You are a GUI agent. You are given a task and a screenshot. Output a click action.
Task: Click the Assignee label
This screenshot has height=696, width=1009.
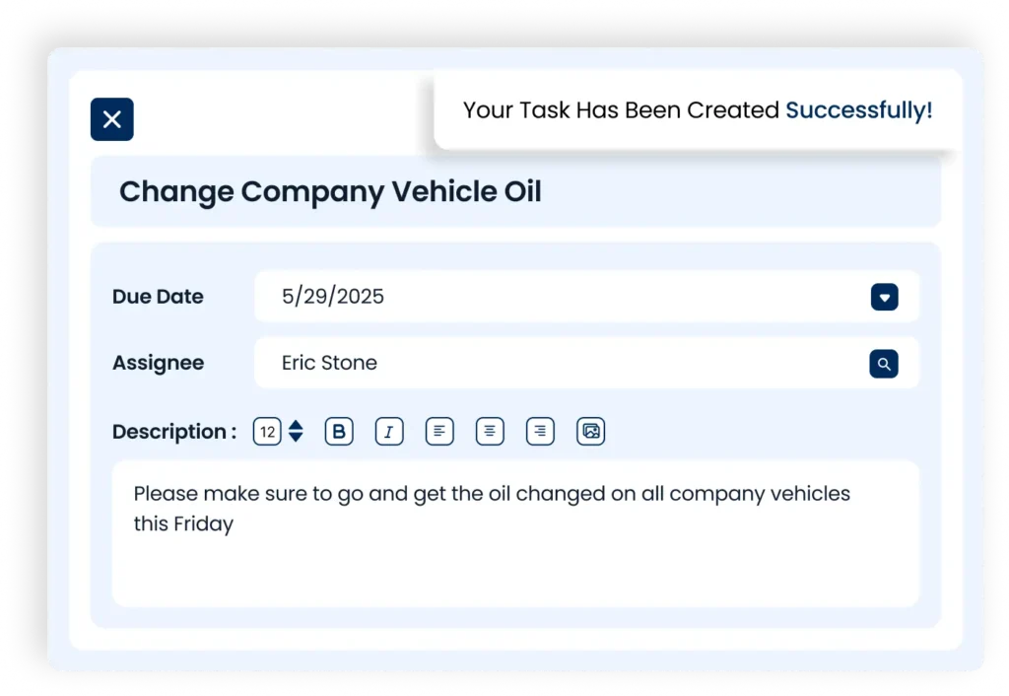click(x=158, y=364)
